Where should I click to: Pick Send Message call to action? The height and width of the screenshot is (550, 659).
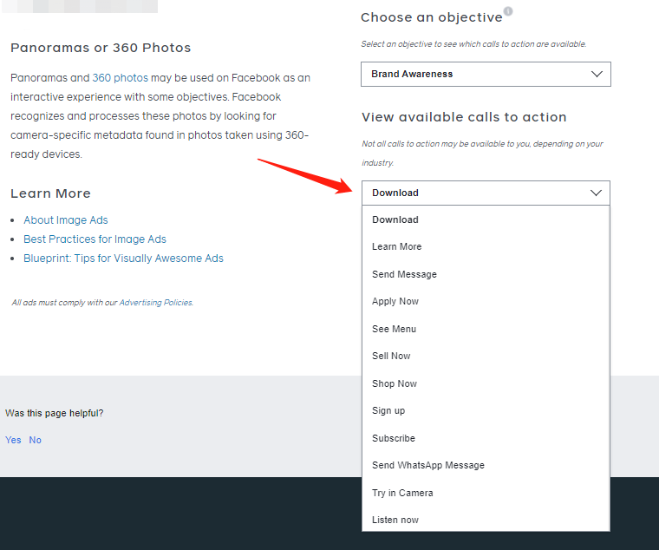click(404, 274)
